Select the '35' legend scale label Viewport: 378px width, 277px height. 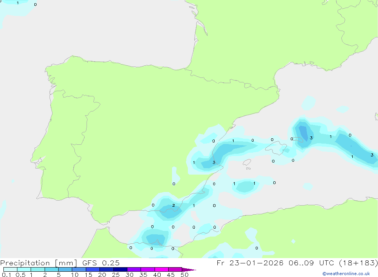click(x=143, y=275)
